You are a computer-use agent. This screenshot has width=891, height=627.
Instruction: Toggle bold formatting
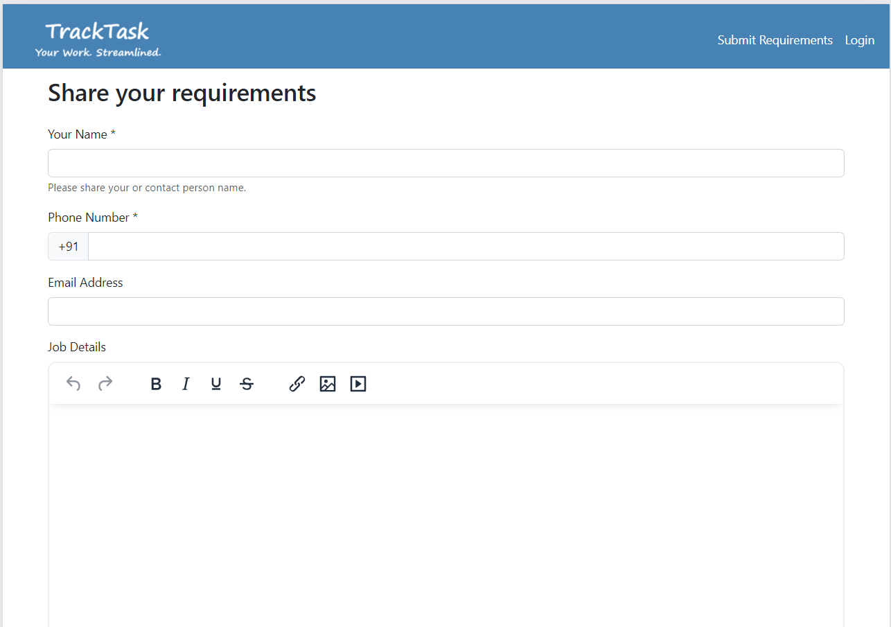click(x=156, y=384)
